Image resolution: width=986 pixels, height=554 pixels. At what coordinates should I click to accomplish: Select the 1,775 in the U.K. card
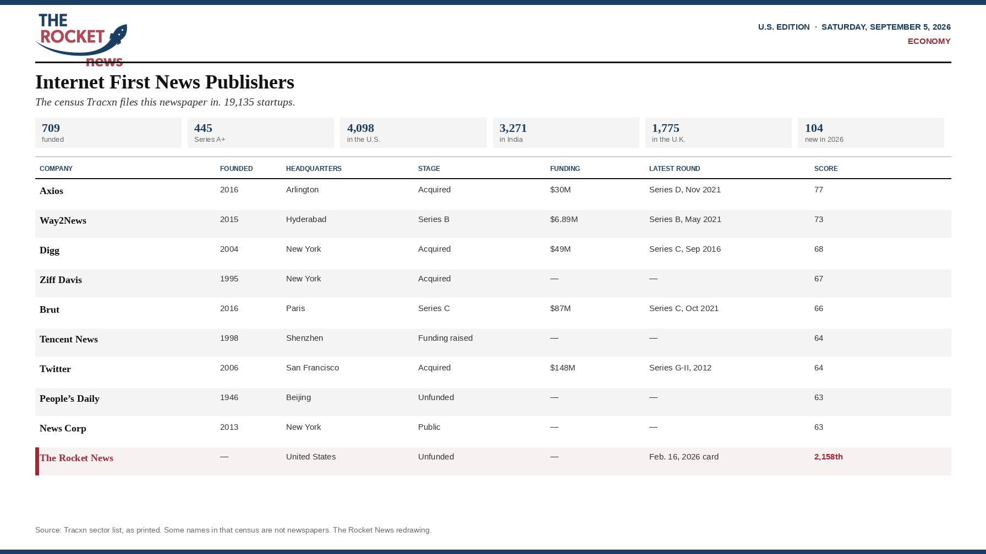(x=719, y=132)
